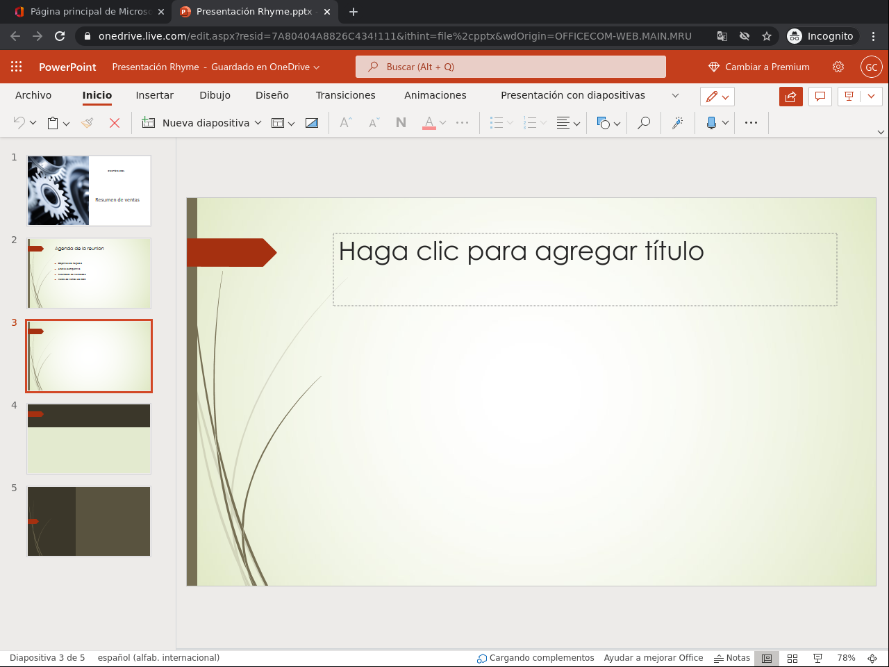Open the settings gear icon
Screen dimensions: 889x667
tap(838, 67)
